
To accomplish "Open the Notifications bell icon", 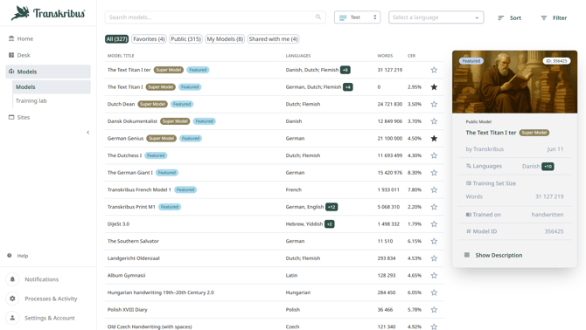I will pos(12,279).
